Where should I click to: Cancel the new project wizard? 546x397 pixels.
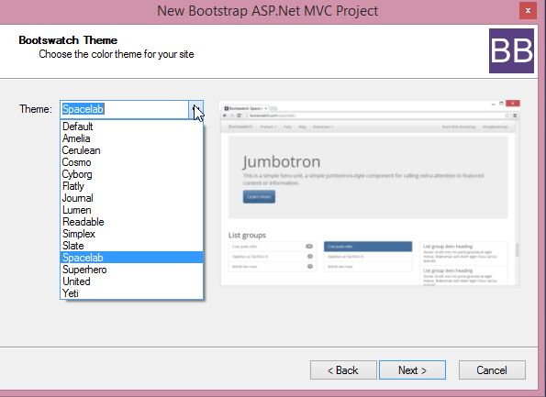[492, 369]
